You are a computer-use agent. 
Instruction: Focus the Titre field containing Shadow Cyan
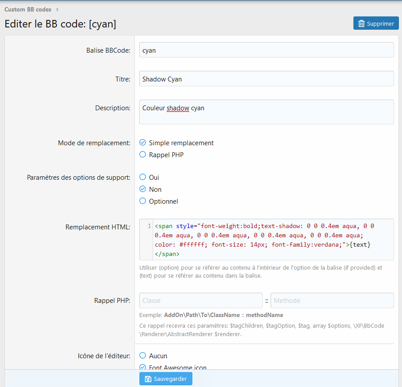coord(266,79)
